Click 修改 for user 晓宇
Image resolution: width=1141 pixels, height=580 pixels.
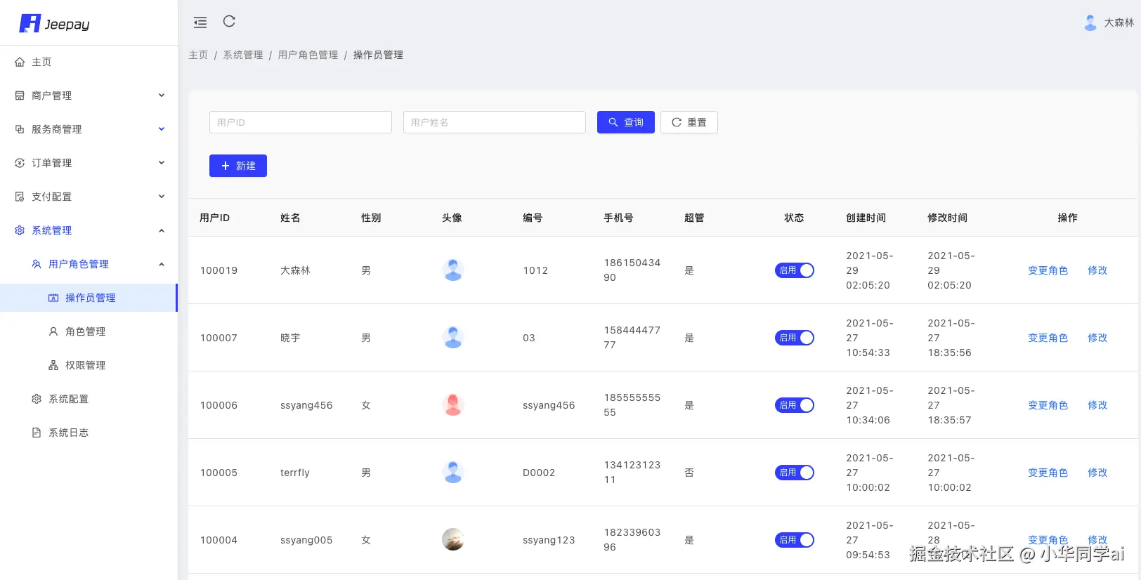click(x=1097, y=338)
